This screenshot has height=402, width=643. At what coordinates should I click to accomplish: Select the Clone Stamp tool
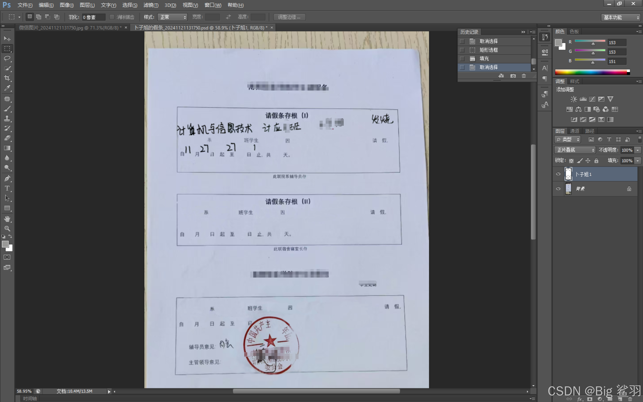click(x=7, y=118)
